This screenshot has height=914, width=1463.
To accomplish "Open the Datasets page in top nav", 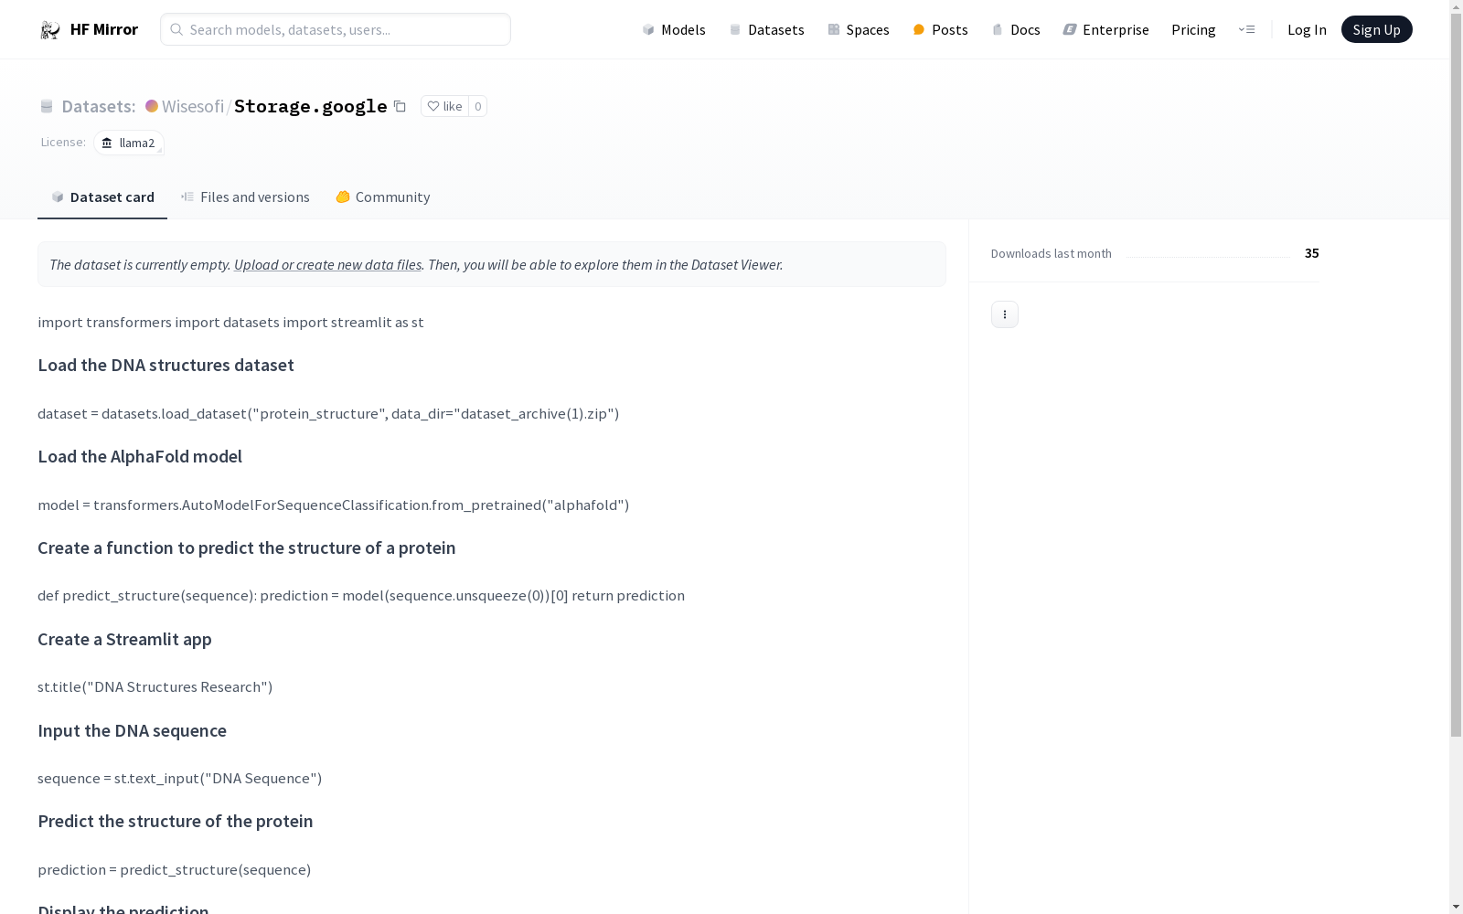I will [766, 29].
